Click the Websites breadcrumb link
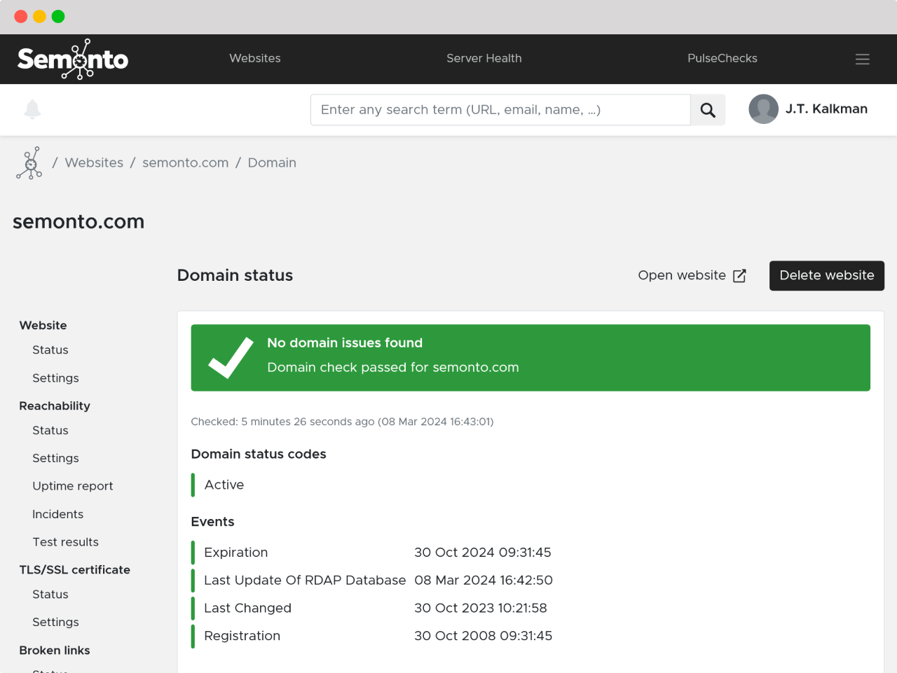This screenshot has height=673, width=897. pos(94,162)
